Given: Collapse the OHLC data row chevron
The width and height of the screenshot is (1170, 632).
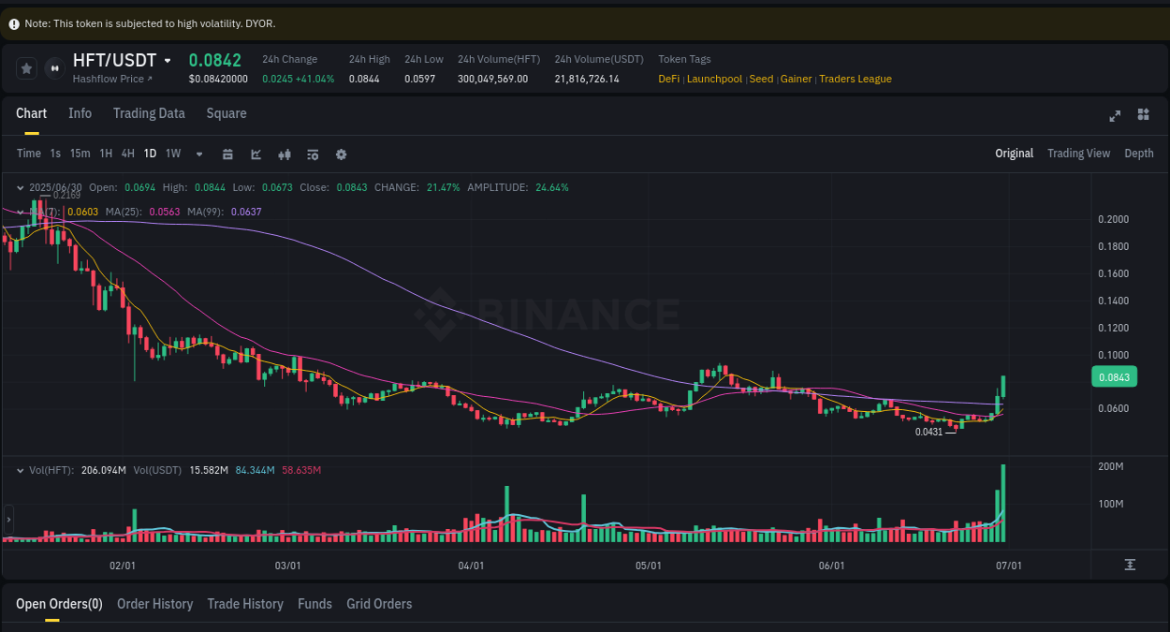Looking at the screenshot, I should click(21, 187).
